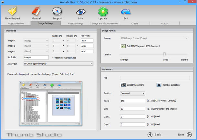This screenshot has height=140, width=197.
Task: Click the Average quality label
Action: point(124,60)
